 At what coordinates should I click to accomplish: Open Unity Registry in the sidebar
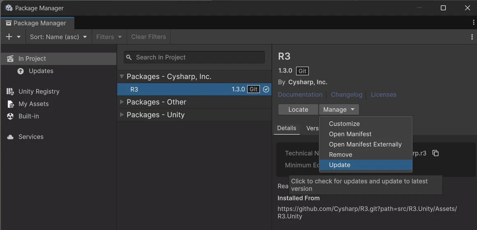coord(58,92)
